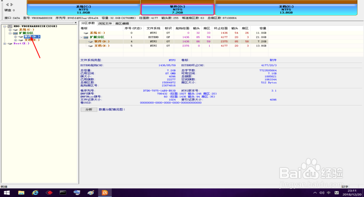Screen dimensions: 364x197
Task: Switch to the 扇区编辑 tab
Action: point(122,23)
